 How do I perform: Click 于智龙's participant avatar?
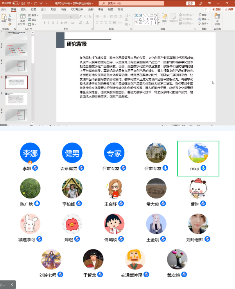tap(93, 259)
